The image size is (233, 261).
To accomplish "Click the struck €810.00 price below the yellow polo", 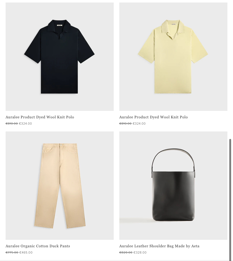I will tap(126, 124).
